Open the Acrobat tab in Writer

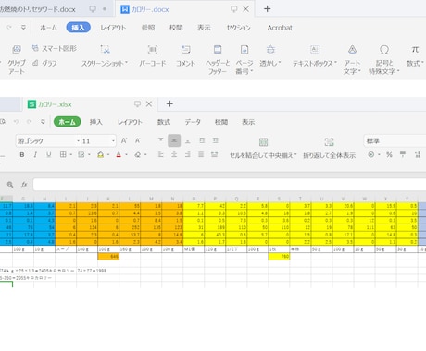click(x=280, y=28)
